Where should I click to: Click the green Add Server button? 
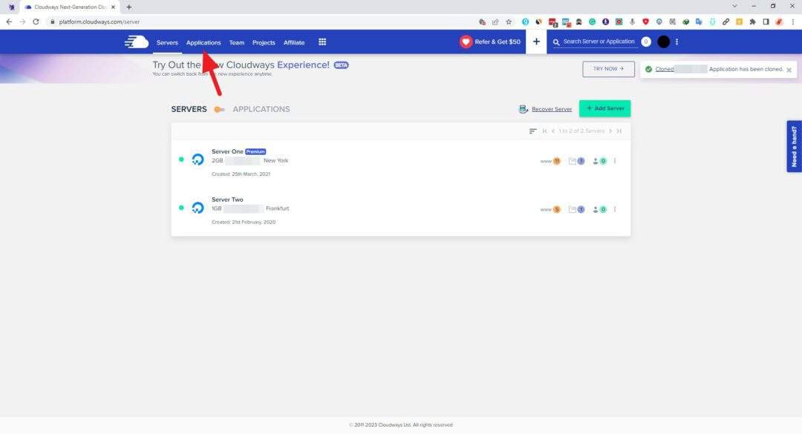tap(604, 108)
